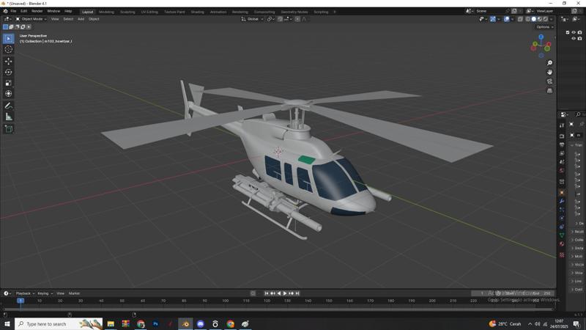586x330 pixels.
Task: Open the timeline Playback dropdown
Action: pyautogui.click(x=25, y=294)
